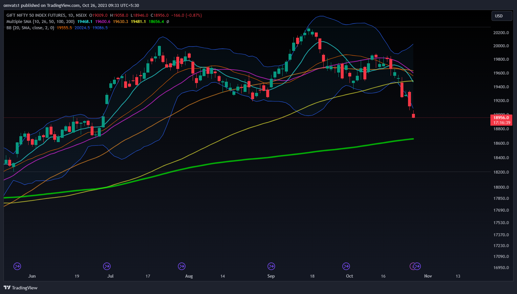This screenshot has height=294, width=517.
Task: Click the orange SMA value 19630.3
Action: (x=120, y=22)
